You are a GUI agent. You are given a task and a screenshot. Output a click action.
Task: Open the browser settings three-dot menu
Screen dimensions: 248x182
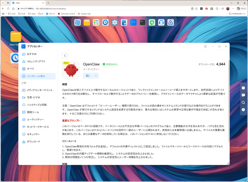click(233, 9)
